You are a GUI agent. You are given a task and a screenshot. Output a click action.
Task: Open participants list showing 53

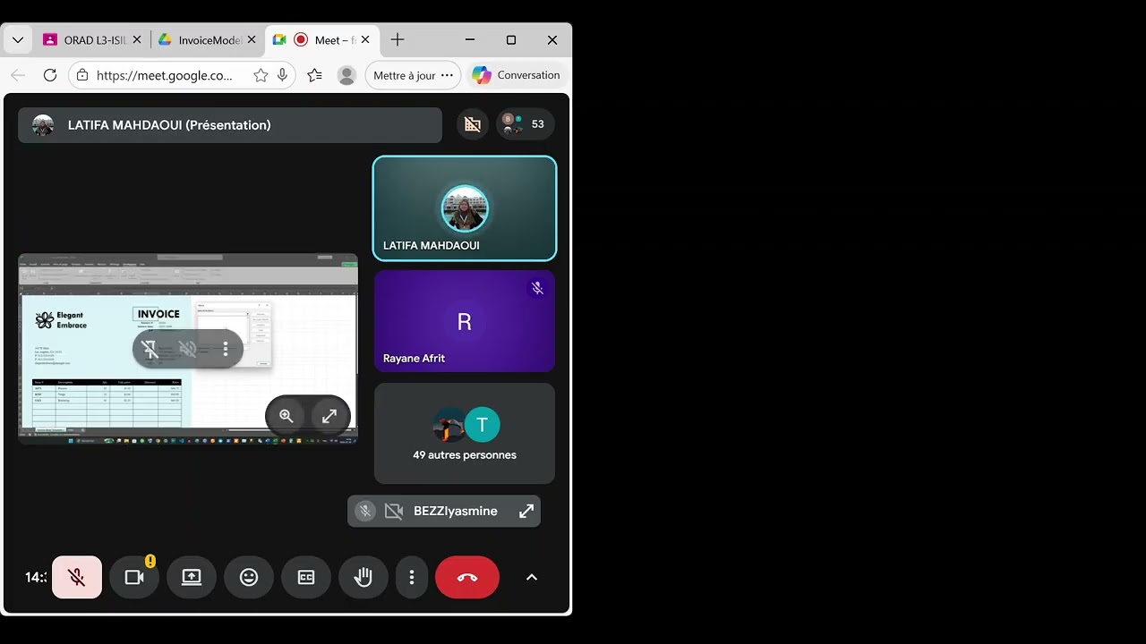tap(526, 124)
